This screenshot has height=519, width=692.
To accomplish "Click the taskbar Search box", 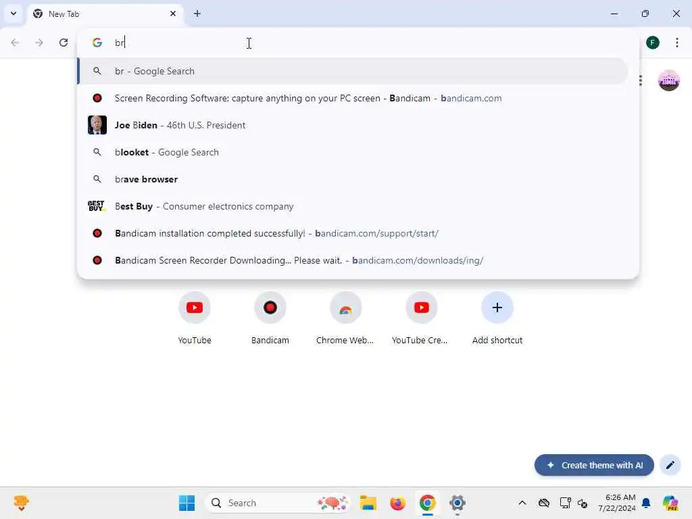I will 278,503.
